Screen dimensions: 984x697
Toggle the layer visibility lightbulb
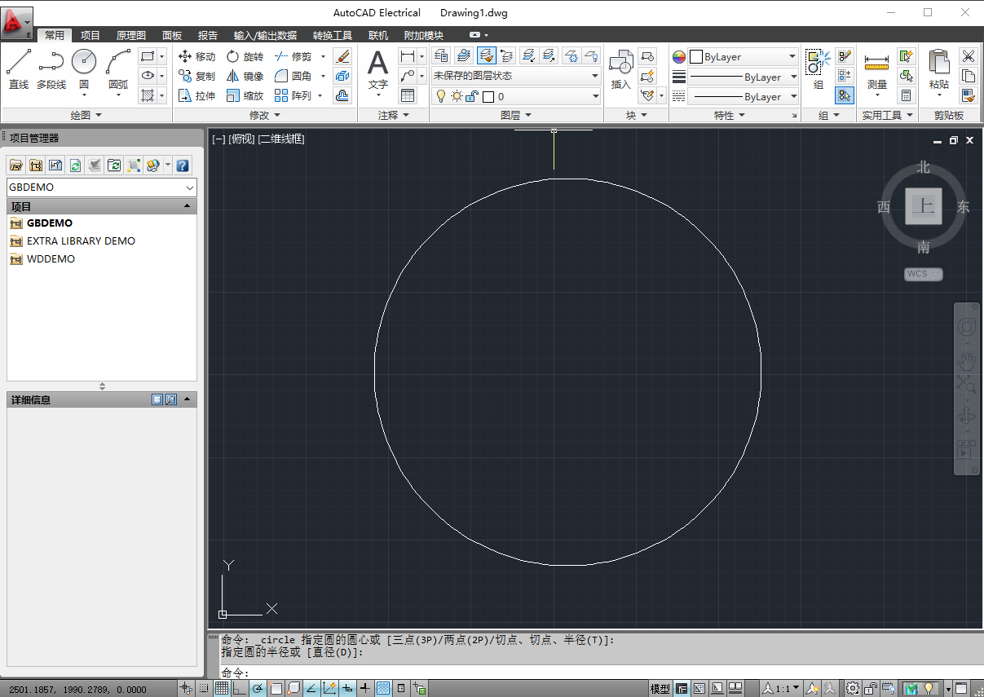(440, 95)
